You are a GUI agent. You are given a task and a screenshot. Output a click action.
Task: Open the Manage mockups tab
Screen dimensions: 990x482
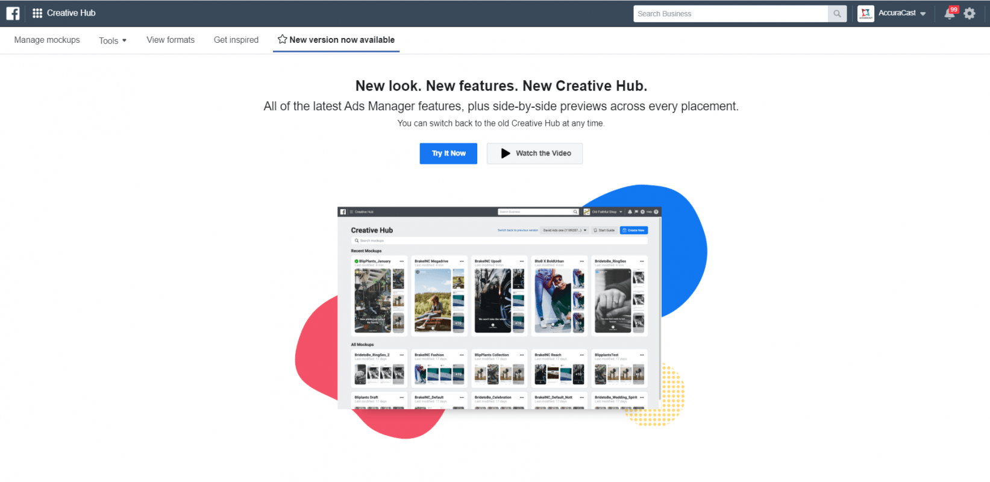[47, 40]
